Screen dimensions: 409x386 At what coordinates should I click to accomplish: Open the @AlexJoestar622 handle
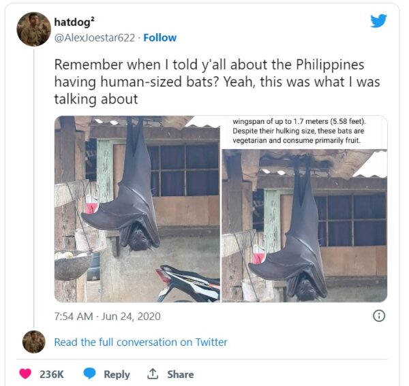95,37
